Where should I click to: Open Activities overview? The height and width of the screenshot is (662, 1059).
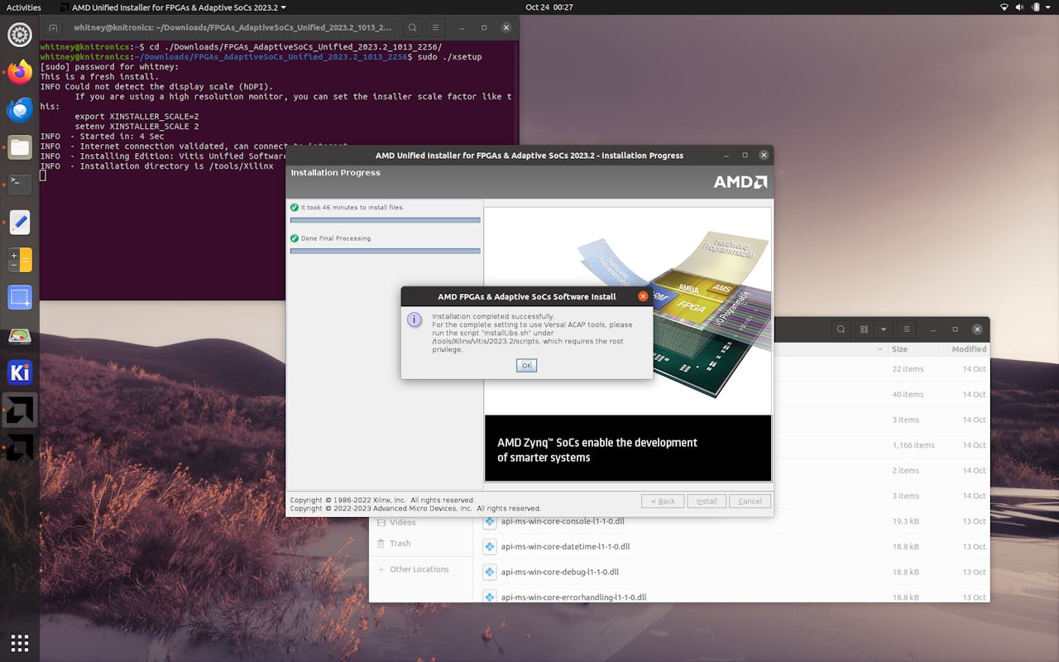click(23, 7)
